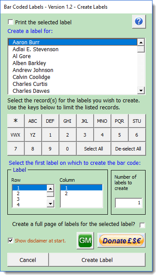Filter the list by the ABC key

tap(33, 121)
